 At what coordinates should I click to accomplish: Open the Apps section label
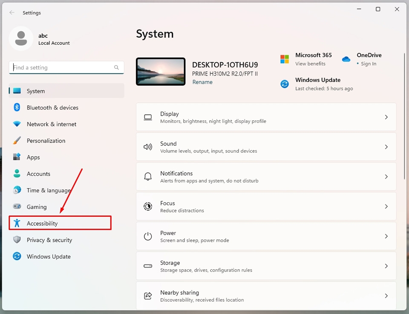tap(33, 157)
